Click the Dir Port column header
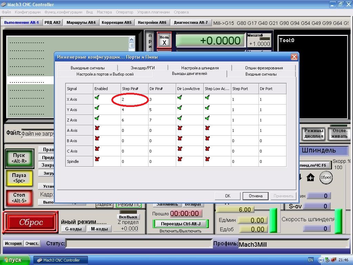 (272, 89)
